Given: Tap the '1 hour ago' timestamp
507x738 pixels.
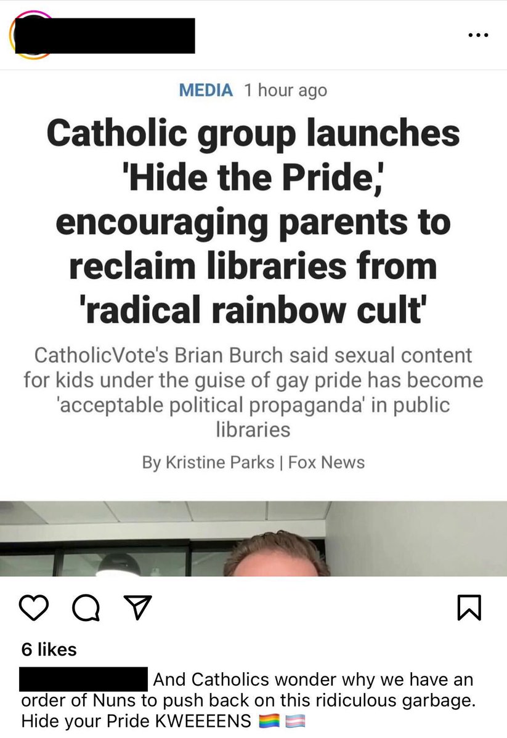Looking at the screenshot, I should pos(286,90).
